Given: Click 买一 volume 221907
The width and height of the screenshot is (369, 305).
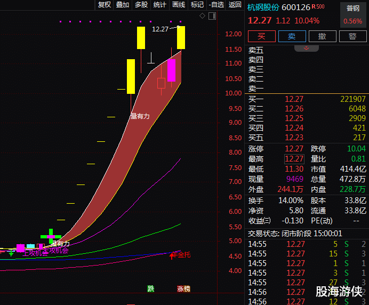Looking at the screenshot, I should [x=353, y=99].
